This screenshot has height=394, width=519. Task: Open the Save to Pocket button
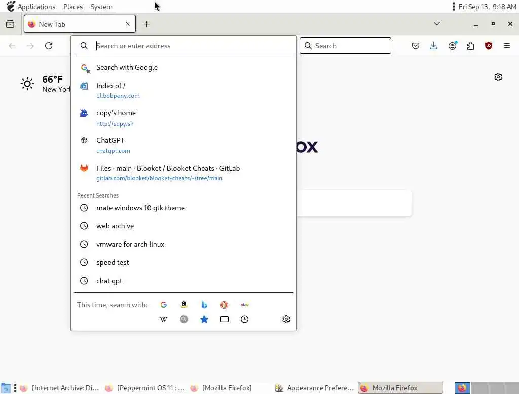pos(416,46)
